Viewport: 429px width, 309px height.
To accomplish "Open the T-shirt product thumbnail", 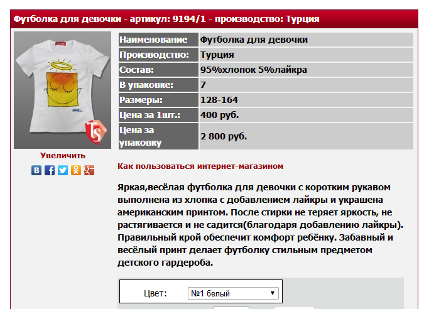I will pyautogui.click(x=62, y=90).
